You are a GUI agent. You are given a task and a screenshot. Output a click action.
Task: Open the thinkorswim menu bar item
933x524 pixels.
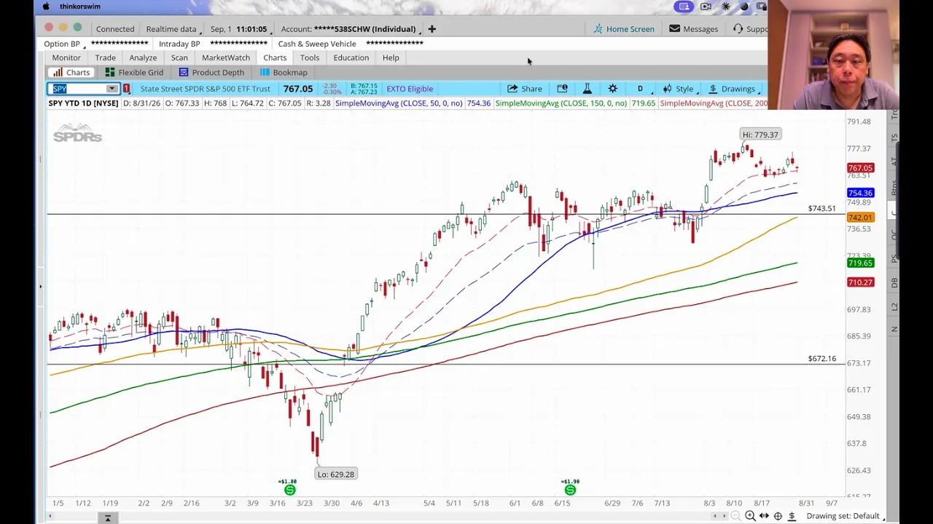coord(80,7)
